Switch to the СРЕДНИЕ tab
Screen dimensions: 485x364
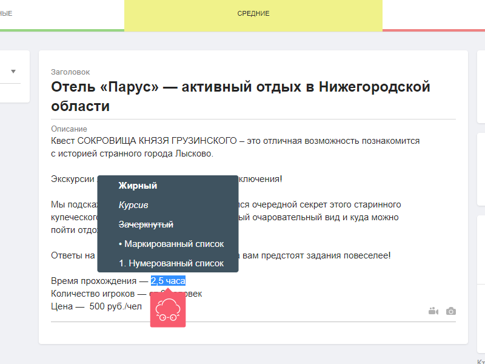point(253,15)
